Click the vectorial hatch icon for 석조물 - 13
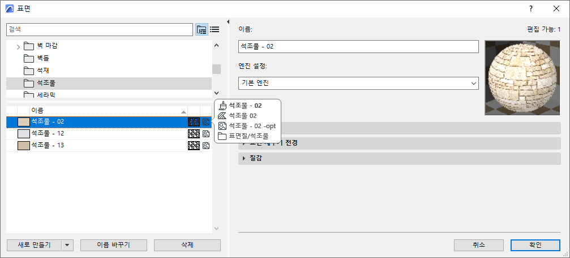The width and height of the screenshot is (570, 258). [194, 146]
